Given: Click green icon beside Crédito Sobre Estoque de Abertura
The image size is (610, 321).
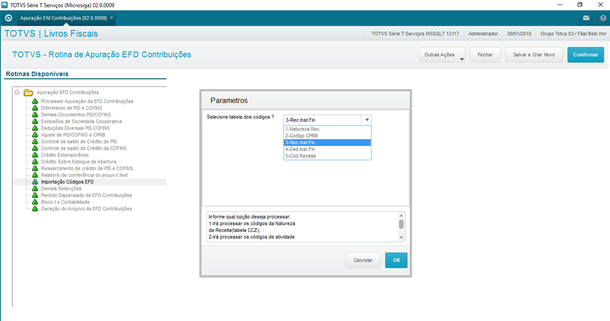Looking at the screenshot, I should pos(35,161).
